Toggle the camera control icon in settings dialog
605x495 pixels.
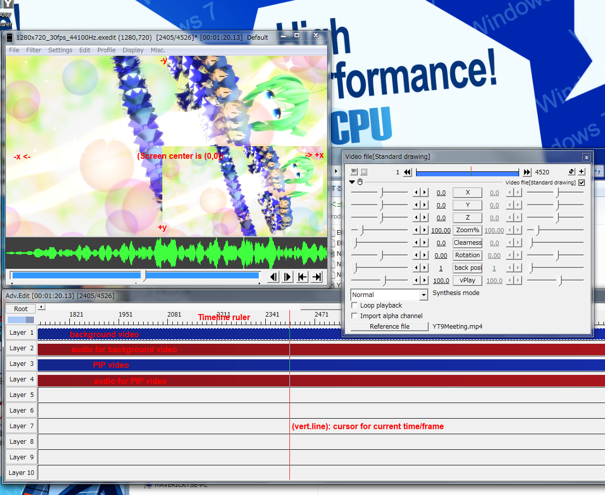(x=354, y=172)
